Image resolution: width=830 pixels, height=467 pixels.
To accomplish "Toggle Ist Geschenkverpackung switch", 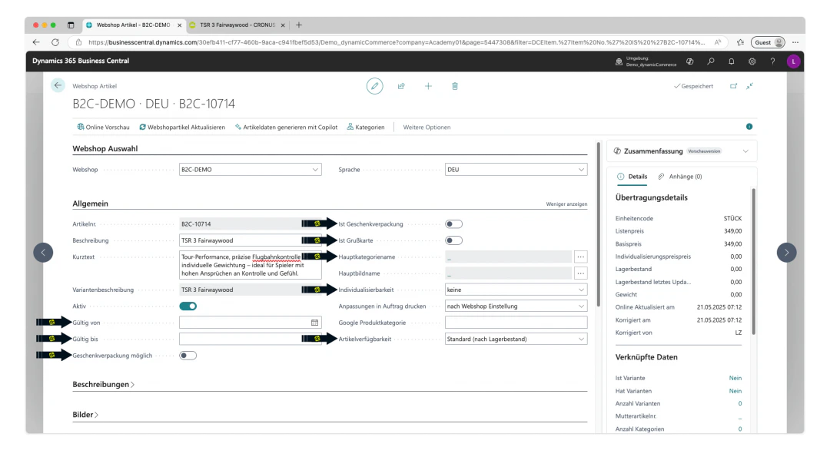I will click(x=453, y=224).
